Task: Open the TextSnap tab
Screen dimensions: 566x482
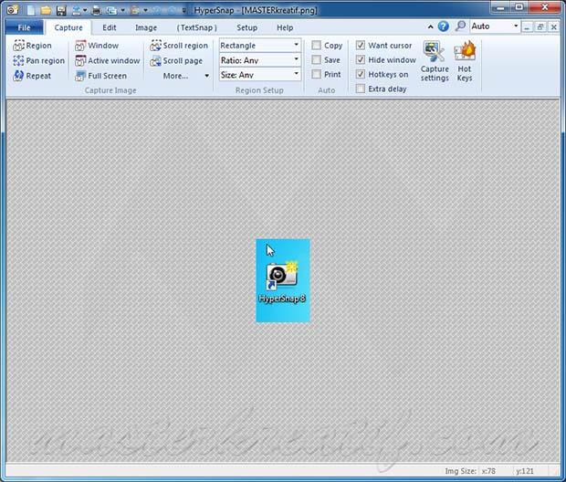Action: click(196, 27)
